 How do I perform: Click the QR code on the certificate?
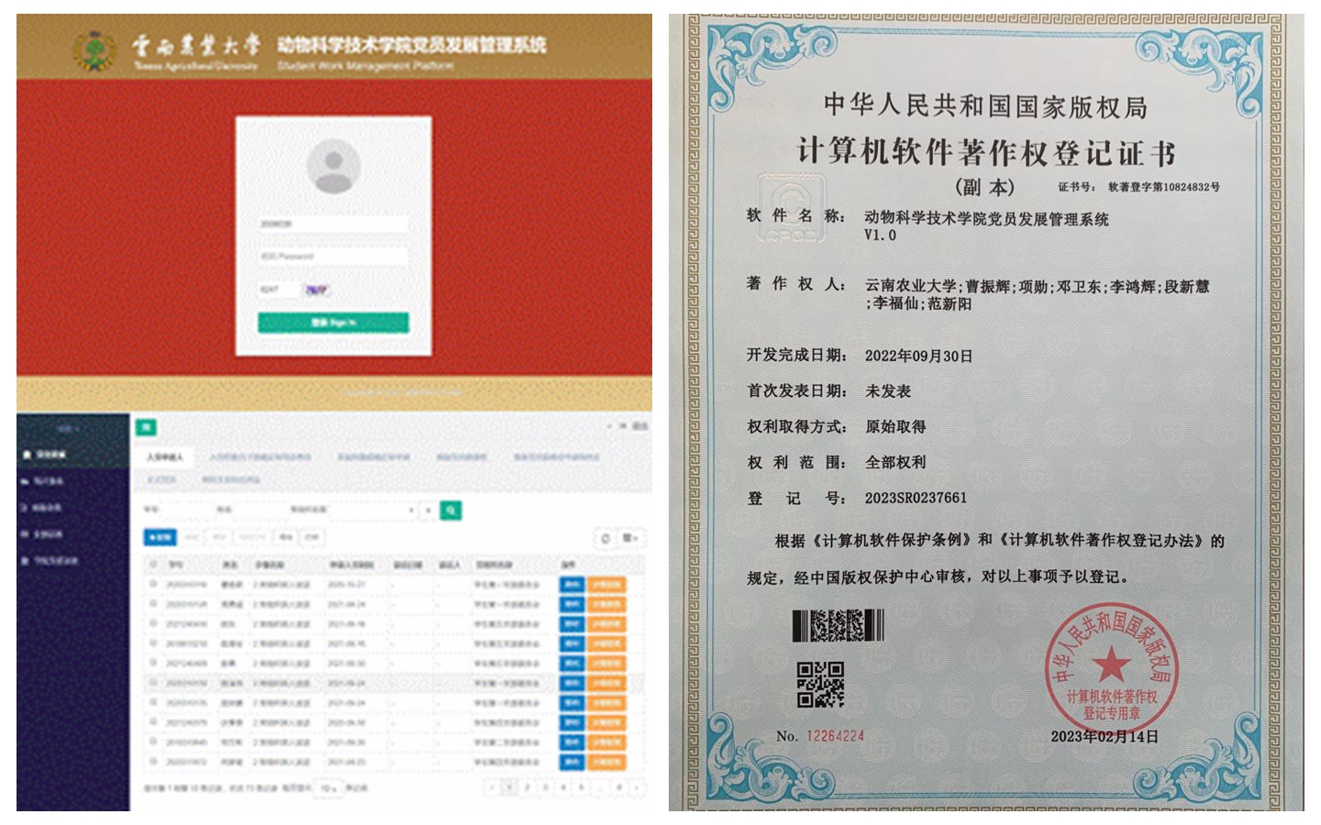820,685
